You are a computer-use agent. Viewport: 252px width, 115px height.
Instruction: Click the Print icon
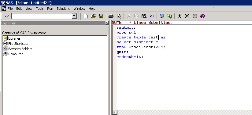click(x=111, y=16)
